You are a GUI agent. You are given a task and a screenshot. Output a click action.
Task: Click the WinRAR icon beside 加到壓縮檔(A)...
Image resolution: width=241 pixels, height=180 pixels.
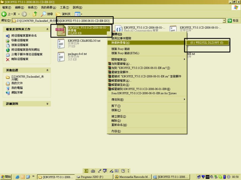point(110,64)
